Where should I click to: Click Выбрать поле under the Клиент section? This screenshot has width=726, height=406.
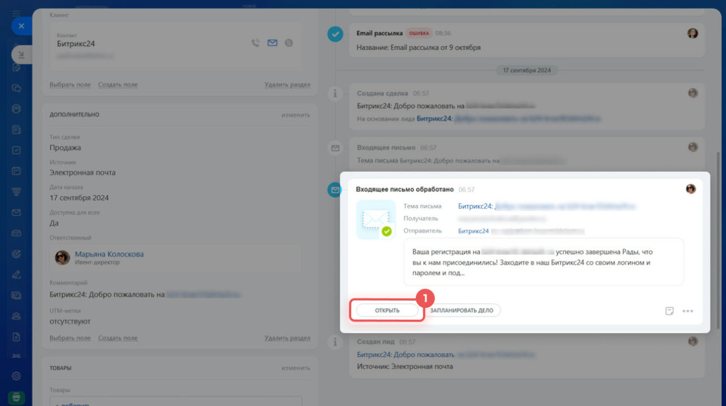(x=70, y=85)
